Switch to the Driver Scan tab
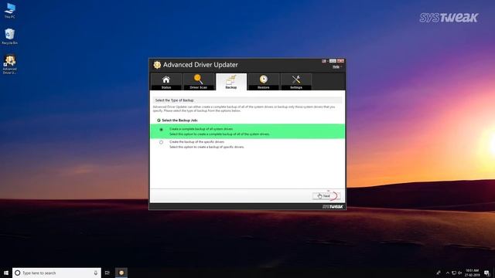The width and height of the screenshot is (495, 278). [199, 82]
